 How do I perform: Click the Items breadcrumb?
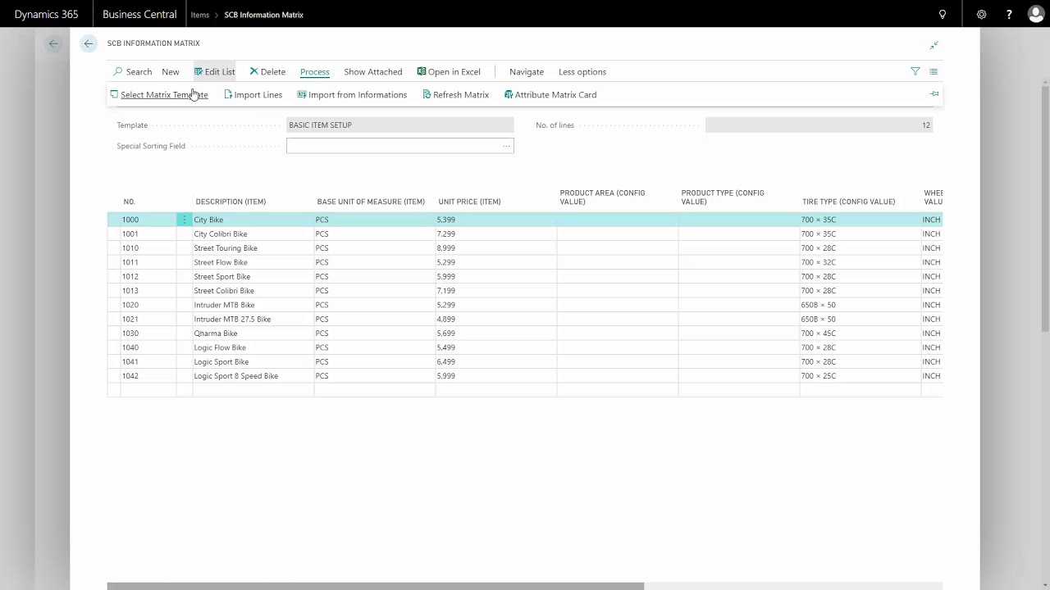click(x=200, y=15)
